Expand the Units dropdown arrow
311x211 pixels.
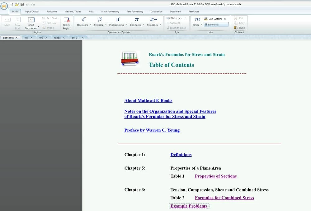pyautogui.click(x=201, y=25)
